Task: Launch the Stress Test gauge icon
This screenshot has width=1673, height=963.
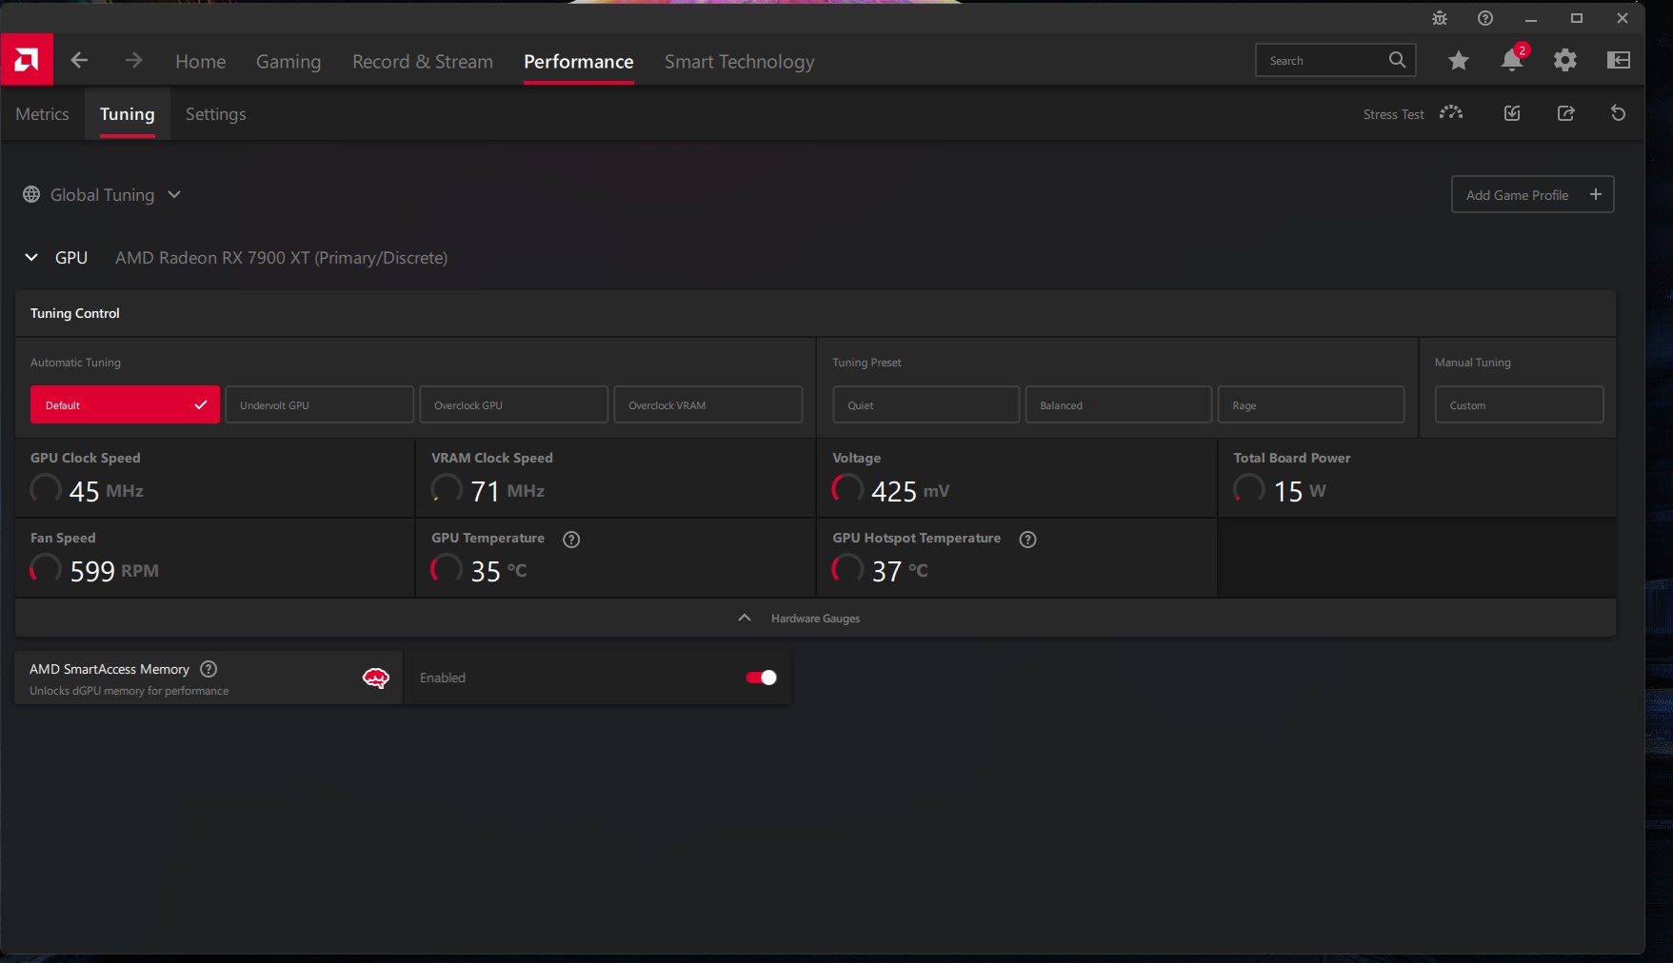Action: [1451, 113]
